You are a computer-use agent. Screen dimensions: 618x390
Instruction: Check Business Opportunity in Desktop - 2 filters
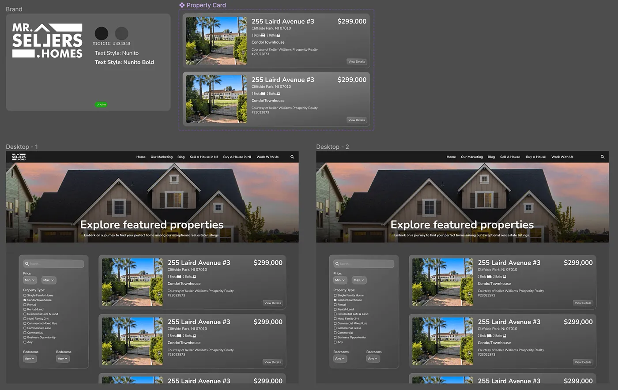(x=335, y=337)
